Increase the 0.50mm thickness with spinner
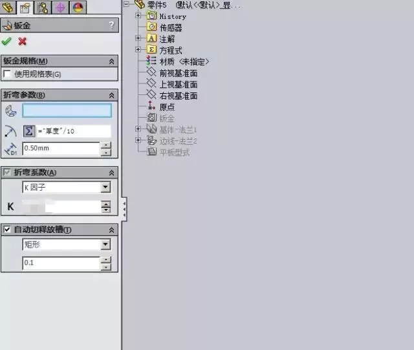 [106, 145]
